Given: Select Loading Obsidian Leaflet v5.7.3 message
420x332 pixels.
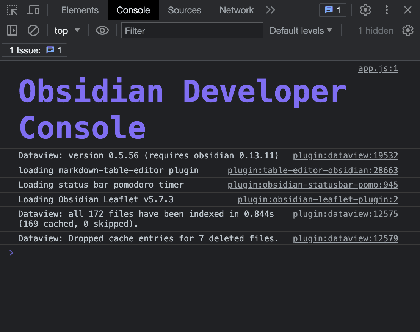Looking at the screenshot, I should click(96, 199).
